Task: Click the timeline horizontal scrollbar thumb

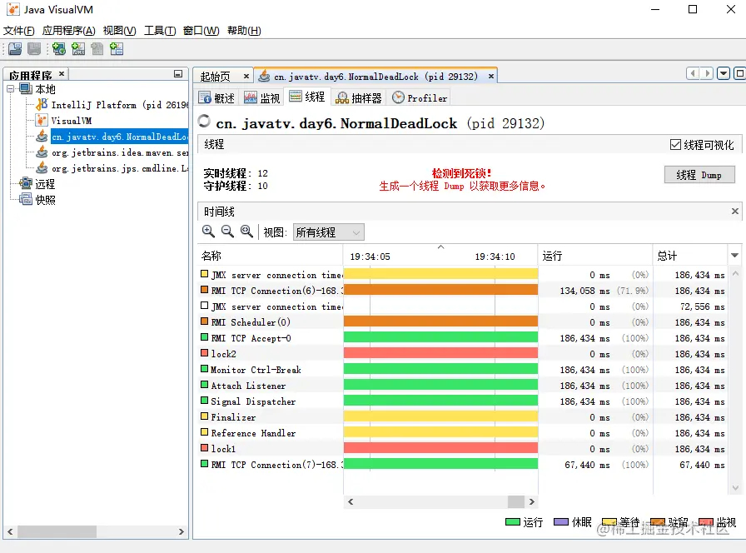Action: pyautogui.click(x=515, y=501)
